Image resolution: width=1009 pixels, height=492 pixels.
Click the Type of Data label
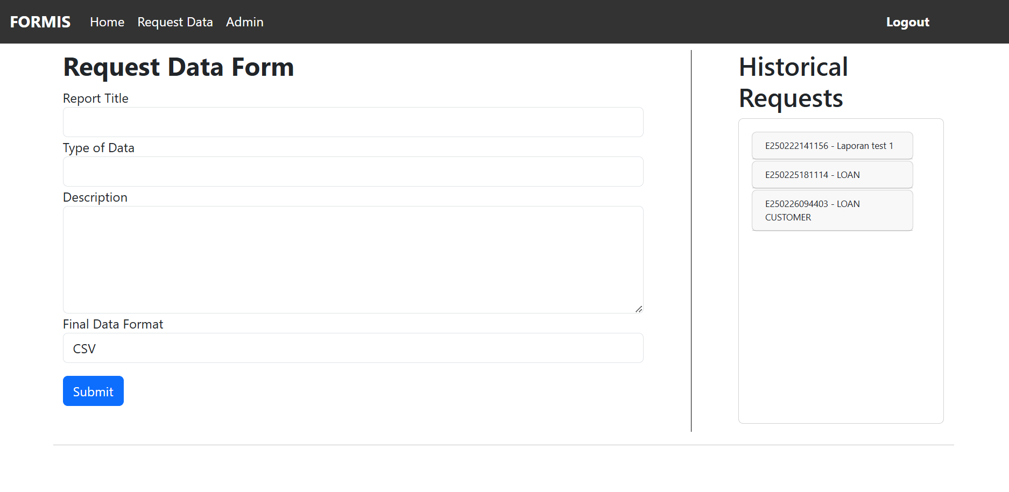point(98,148)
